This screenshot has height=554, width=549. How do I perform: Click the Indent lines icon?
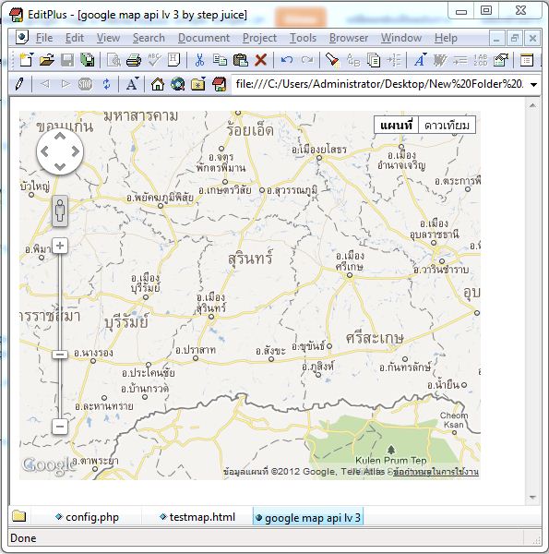click(460, 60)
